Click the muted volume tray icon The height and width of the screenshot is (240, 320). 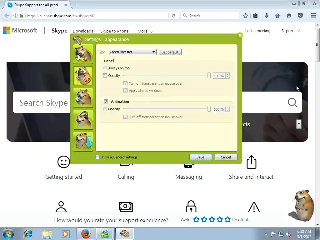click(x=288, y=234)
